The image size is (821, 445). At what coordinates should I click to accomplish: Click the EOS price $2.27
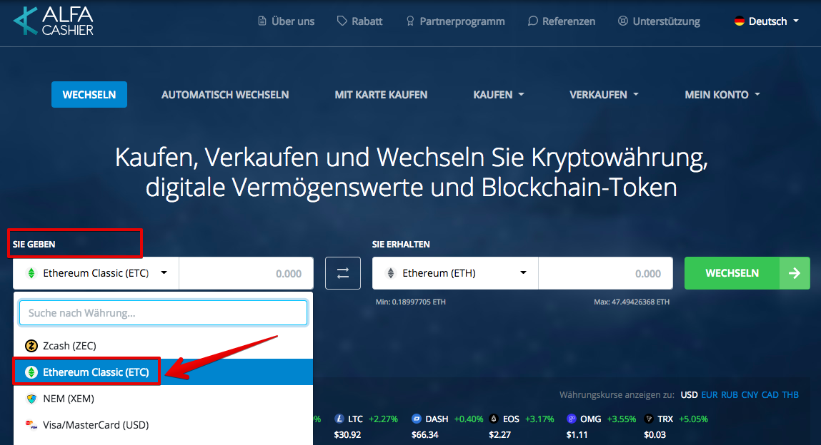point(500,434)
